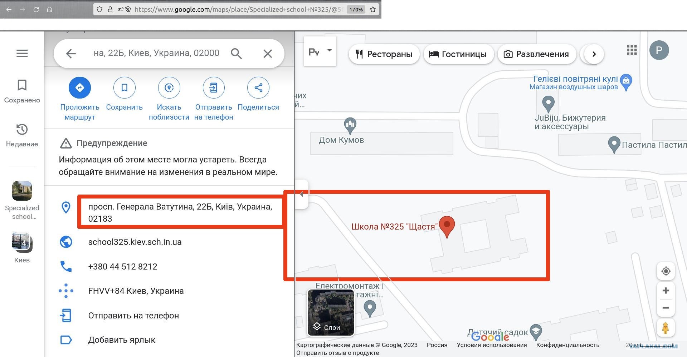Reset the 170% zoom indicator
The image size is (687, 357).
click(x=356, y=10)
